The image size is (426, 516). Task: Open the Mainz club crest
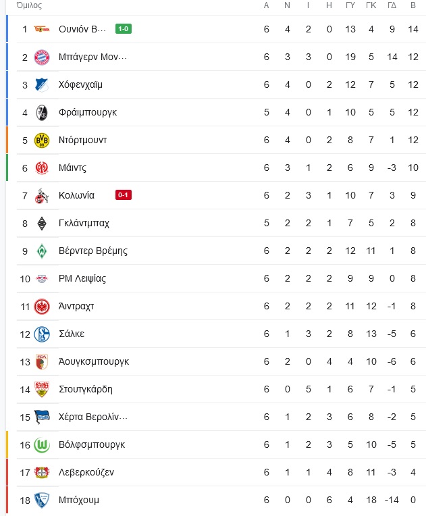click(x=42, y=168)
